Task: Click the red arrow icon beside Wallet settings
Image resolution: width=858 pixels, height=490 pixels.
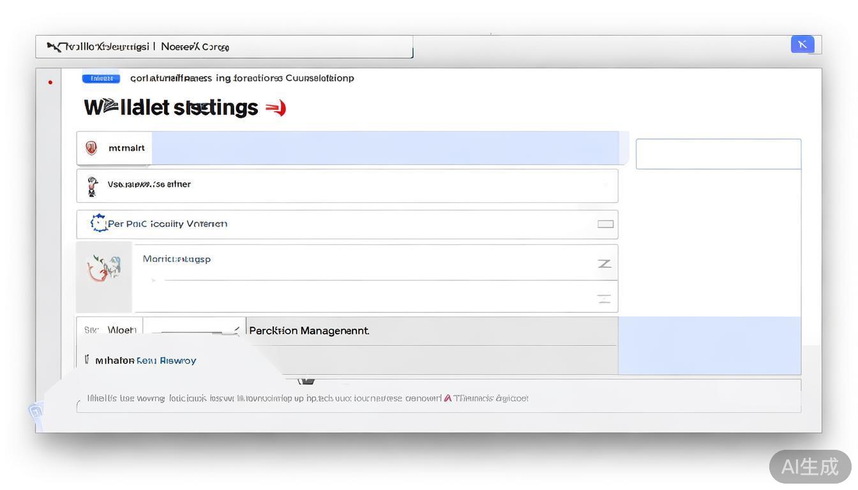Action: point(276,108)
